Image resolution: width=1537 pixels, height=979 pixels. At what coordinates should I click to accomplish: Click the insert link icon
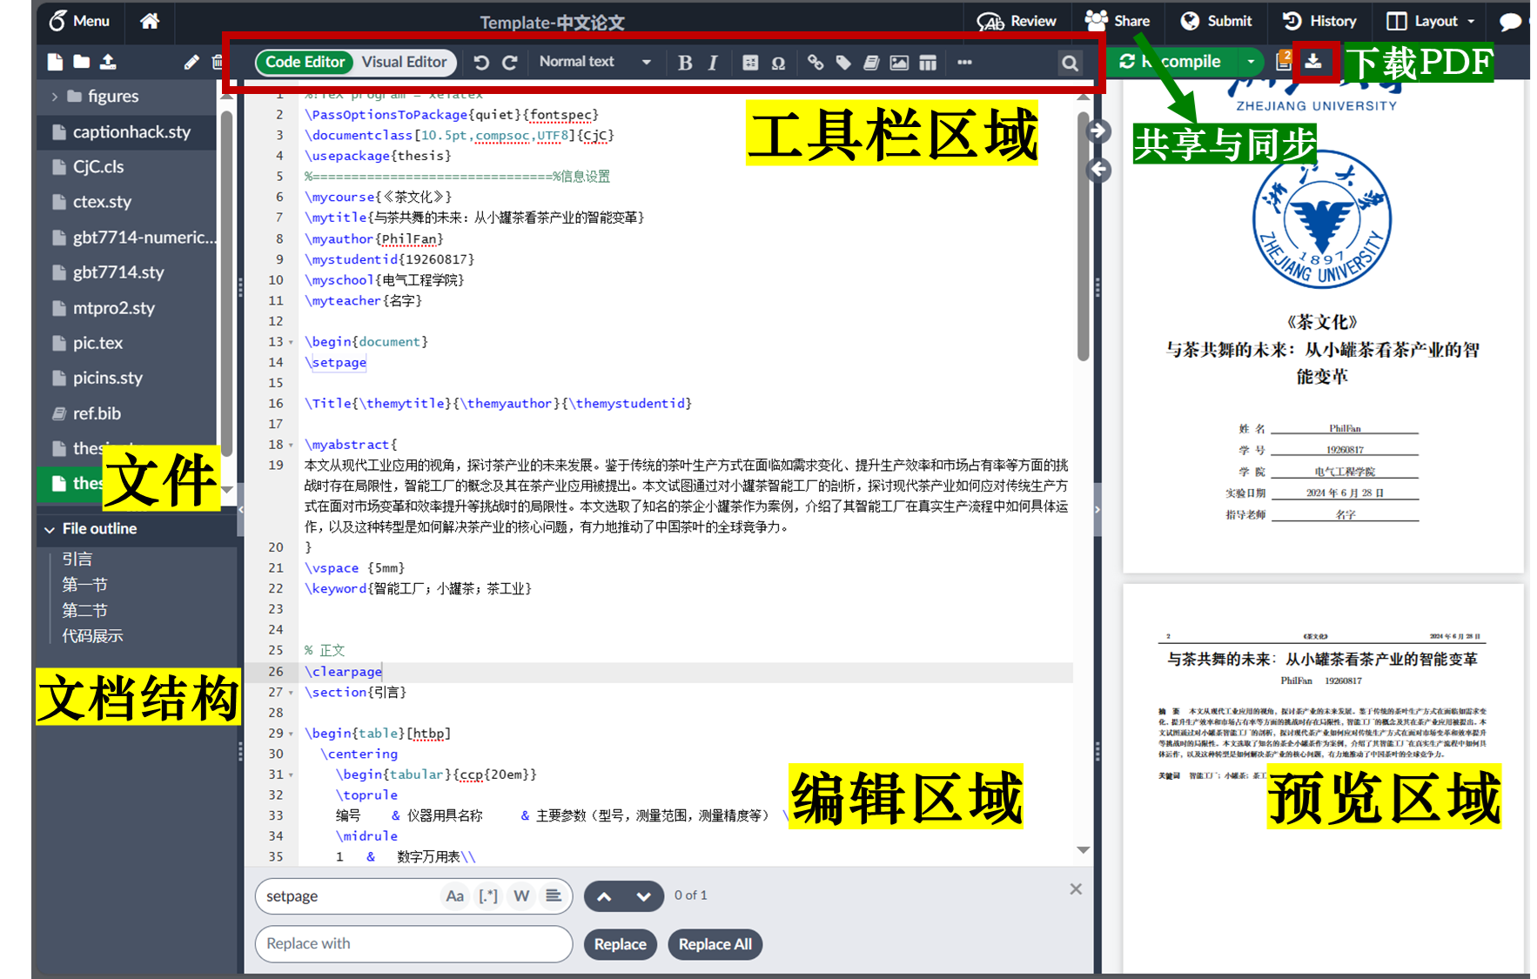tap(815, 63)
